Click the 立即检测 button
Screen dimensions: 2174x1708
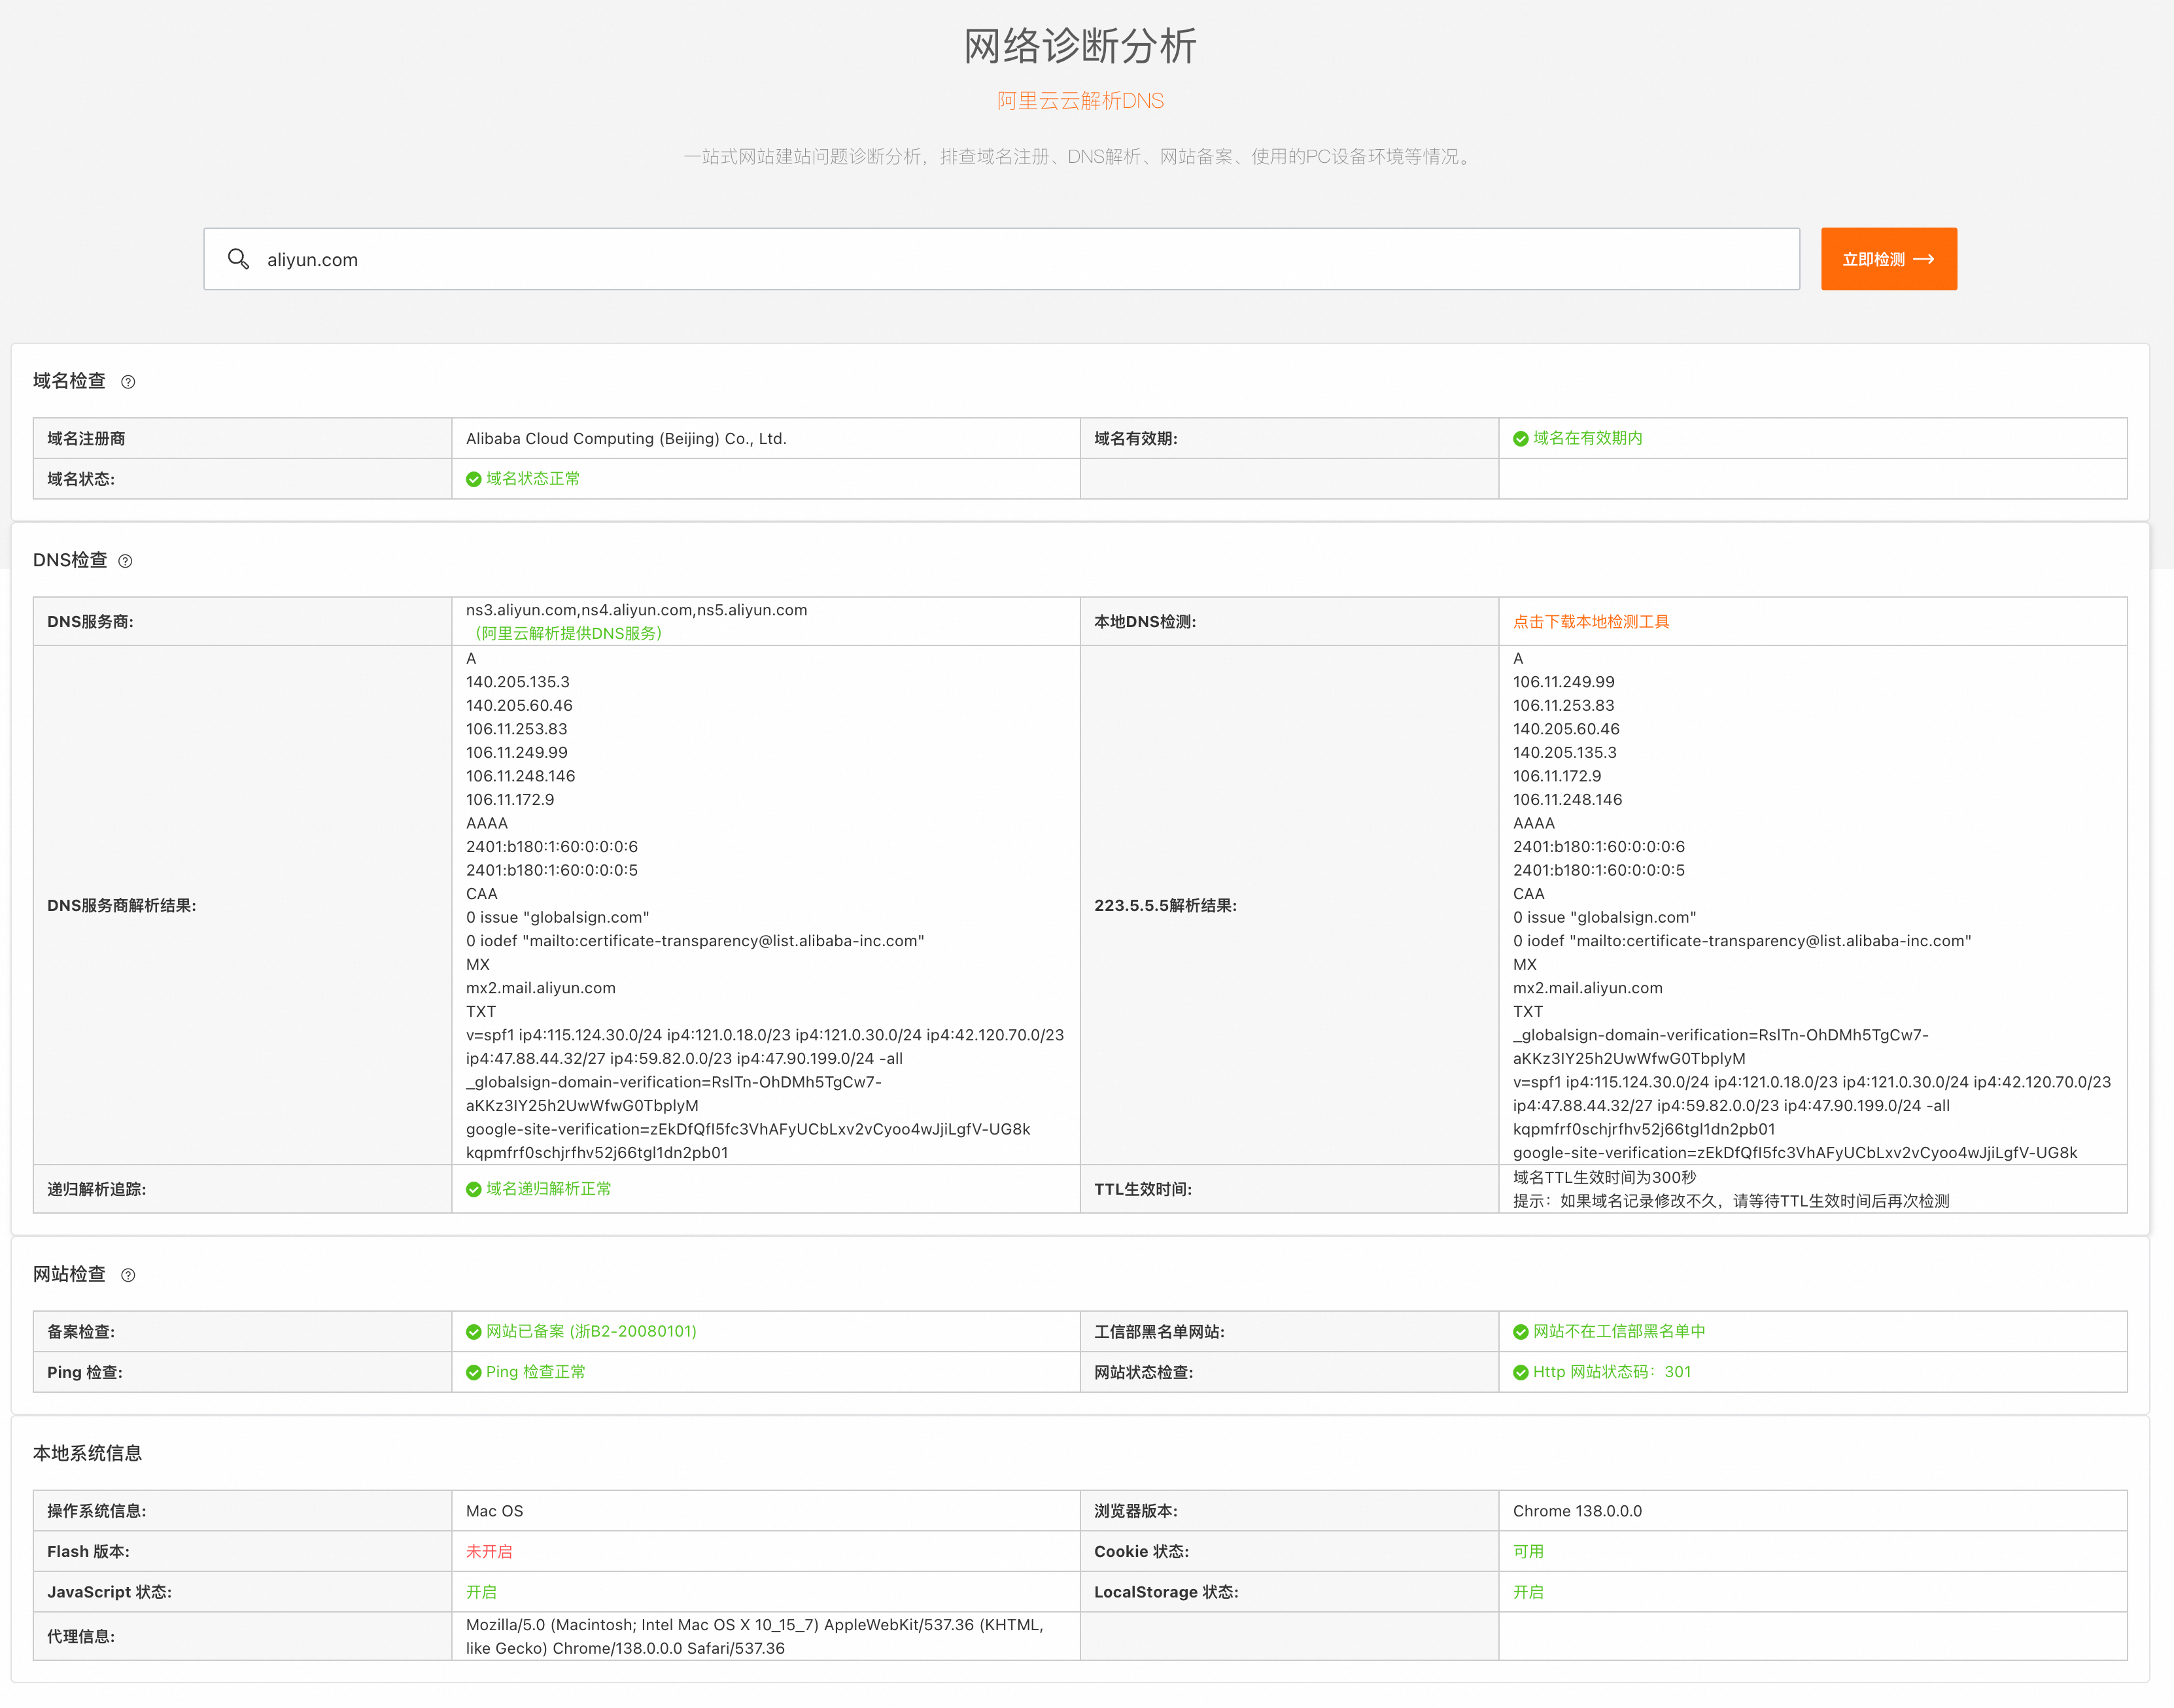tap(1888, 259)
